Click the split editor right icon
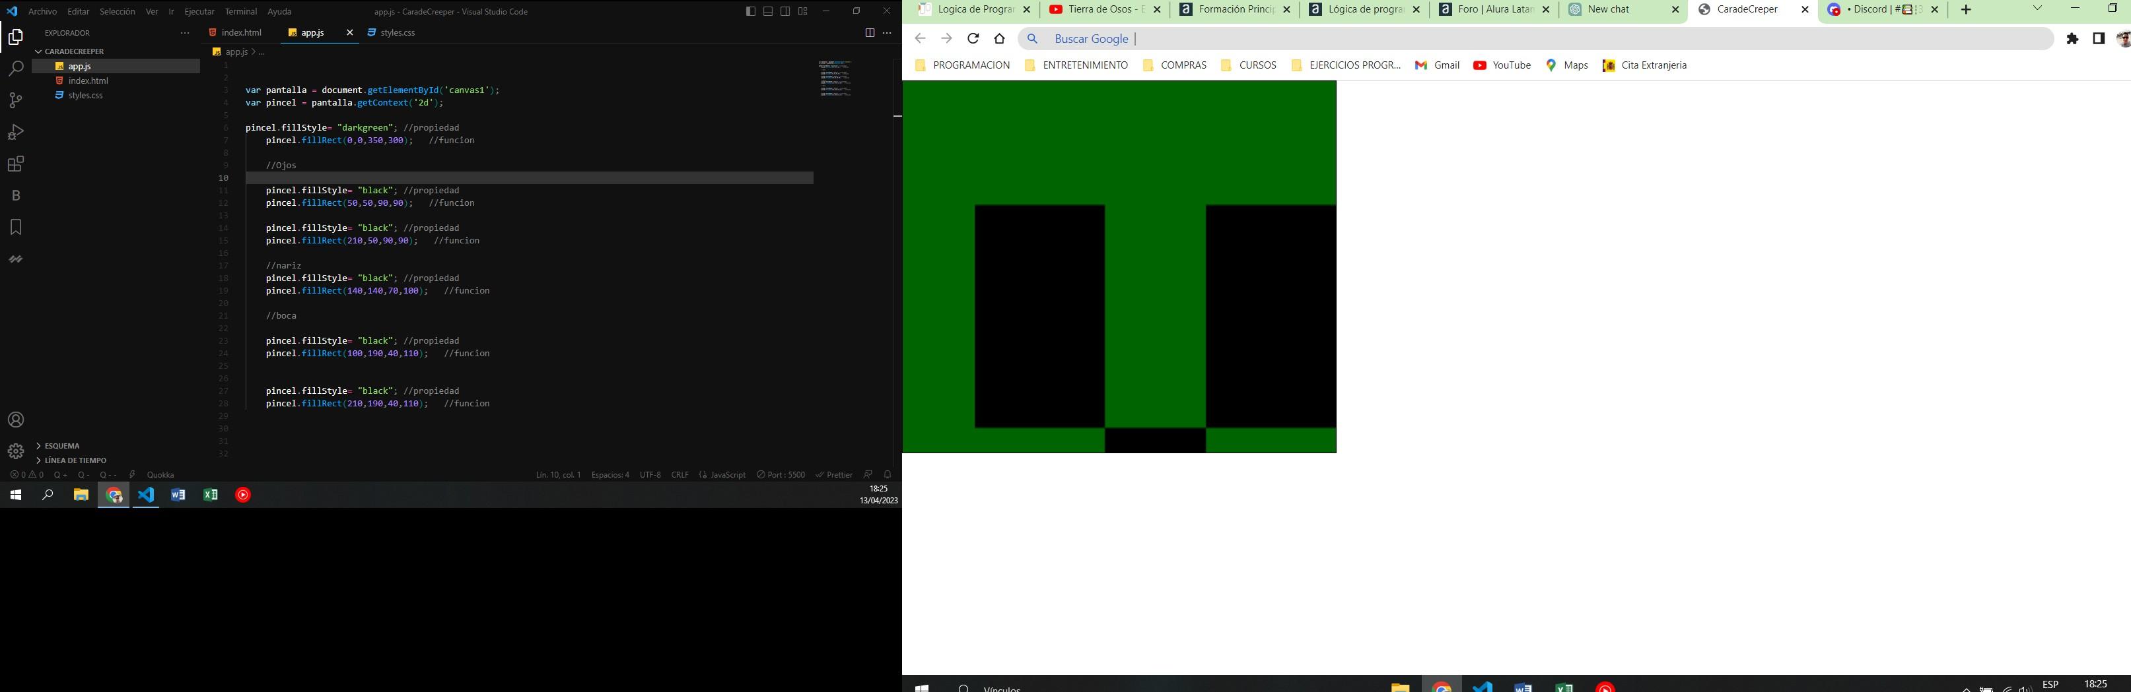2131x692 pixels. pyautogui.click(x=870, y=33)
